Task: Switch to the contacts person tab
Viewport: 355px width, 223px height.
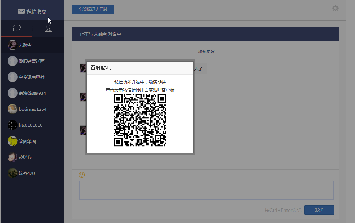Action: click(x=48, y=28)
